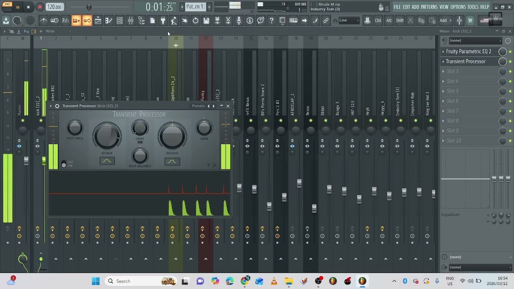Open the Mixer view icon in toolbar
The image size is (514, 289).
131,20
